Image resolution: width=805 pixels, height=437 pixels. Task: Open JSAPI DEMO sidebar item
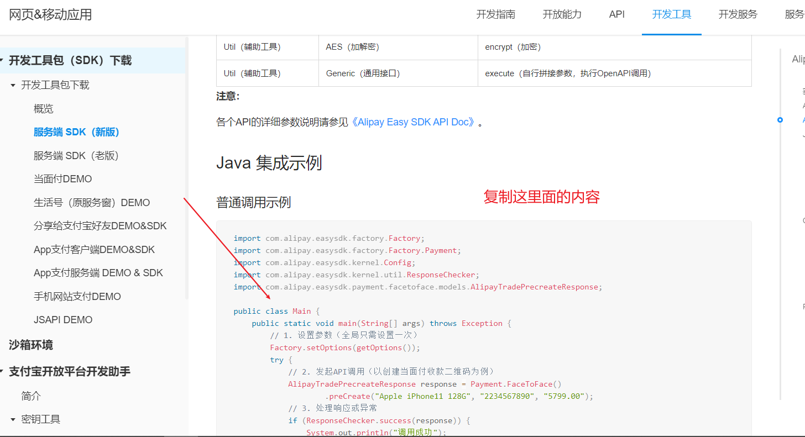[x=63, y=320]
